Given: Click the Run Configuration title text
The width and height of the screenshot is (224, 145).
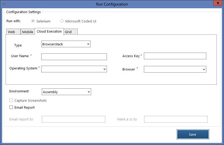Looking at the screenshot, I should 112,4.
